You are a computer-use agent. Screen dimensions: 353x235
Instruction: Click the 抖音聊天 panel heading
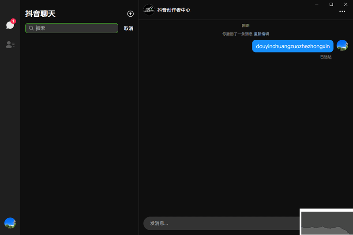(40, 14)
